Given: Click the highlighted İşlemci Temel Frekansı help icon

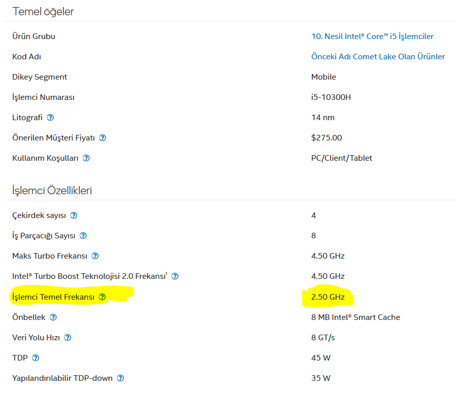Looking at the screenshot, I should tap(102, 297).
